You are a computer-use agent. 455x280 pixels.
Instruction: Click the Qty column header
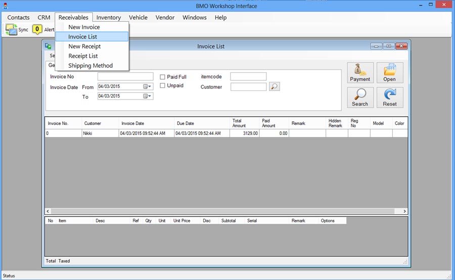coord(149,221)
